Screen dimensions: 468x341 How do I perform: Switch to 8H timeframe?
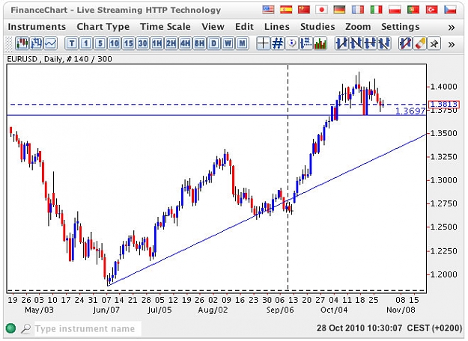tap(199, 43)
